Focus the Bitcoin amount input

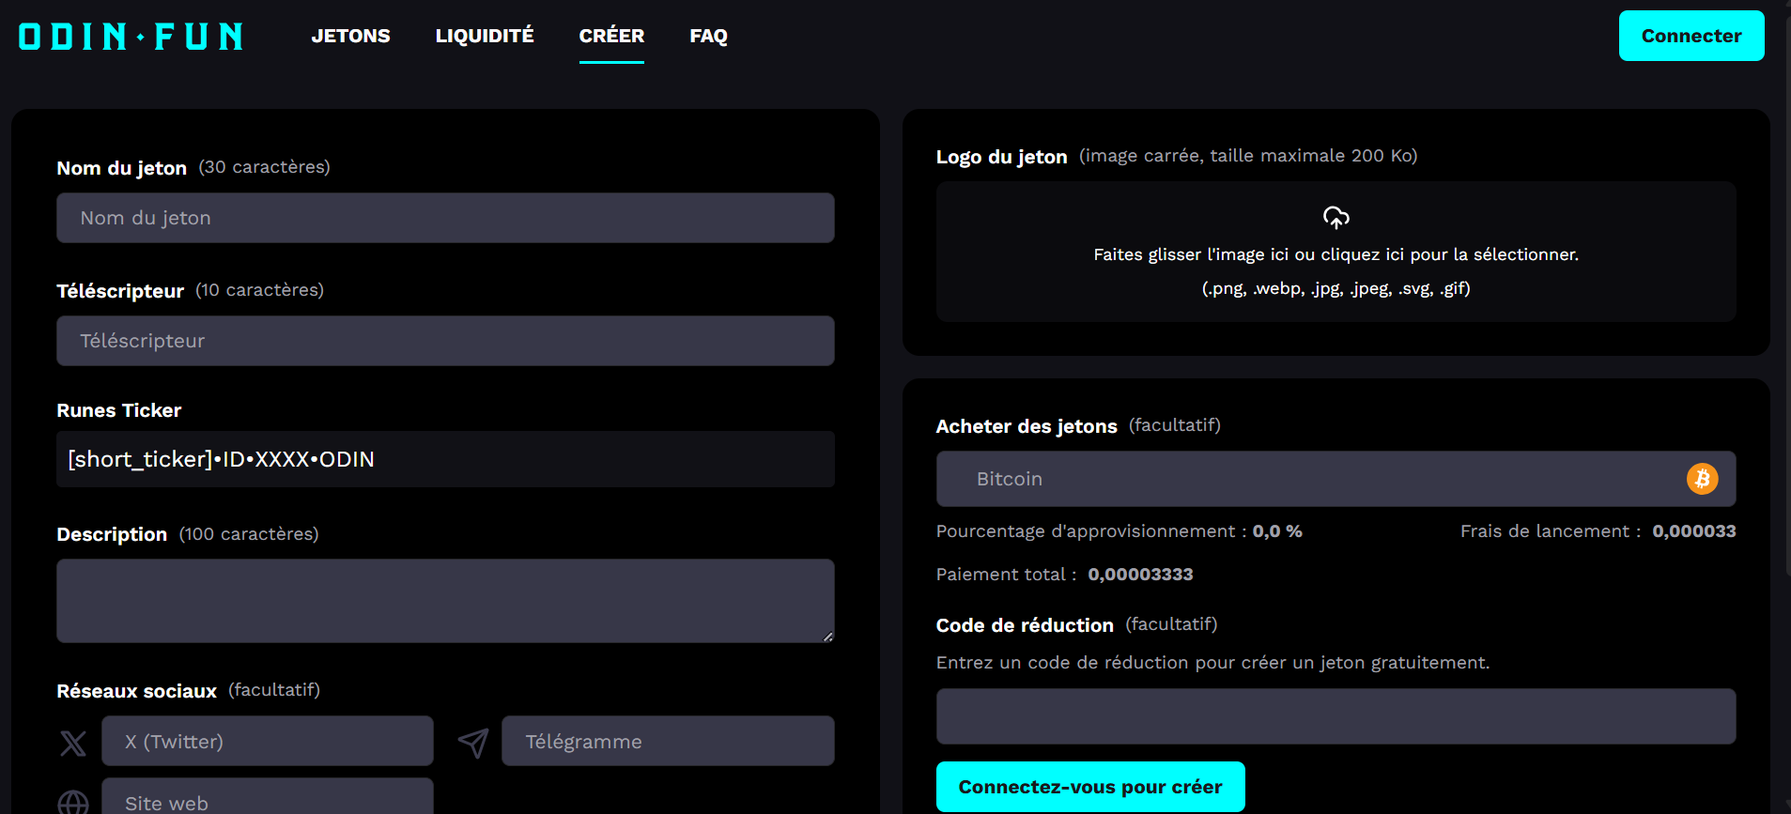point(1336,479)
